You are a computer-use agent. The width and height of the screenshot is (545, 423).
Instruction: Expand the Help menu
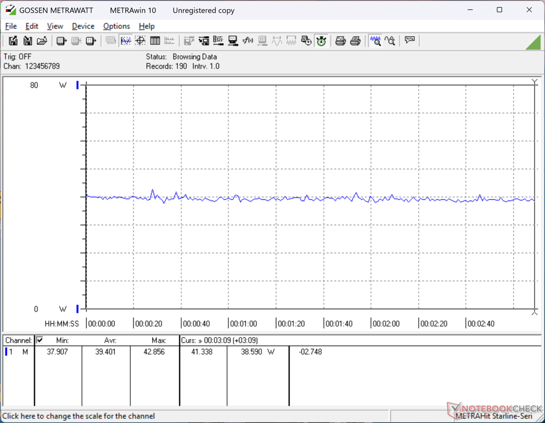[x=146, y=26]
